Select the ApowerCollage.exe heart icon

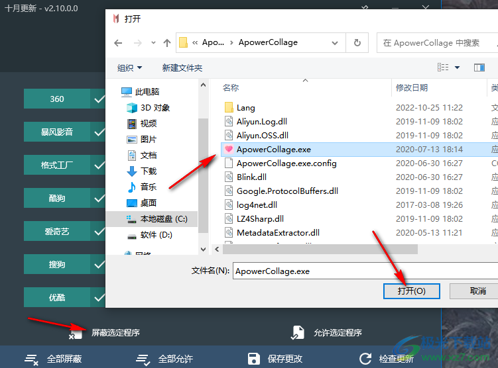(229, 150)
